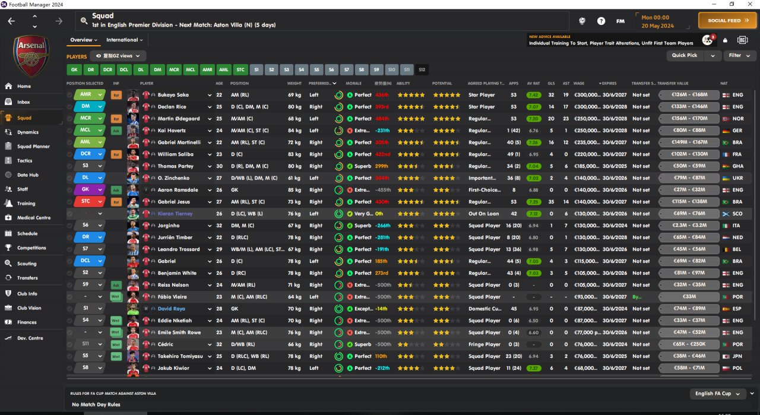This screenshot has height=415, width=760.
Task: Click the new advice available notification
Action: tap(611, 40)
